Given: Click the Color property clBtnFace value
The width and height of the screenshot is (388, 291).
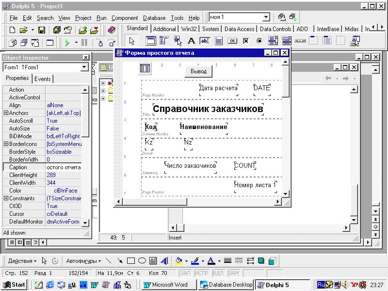Looking at the screenshot, I should [x=64, y=190].
